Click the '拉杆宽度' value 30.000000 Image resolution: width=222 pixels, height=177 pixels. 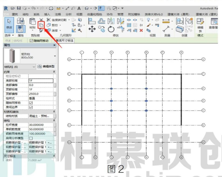pos(41,125)
